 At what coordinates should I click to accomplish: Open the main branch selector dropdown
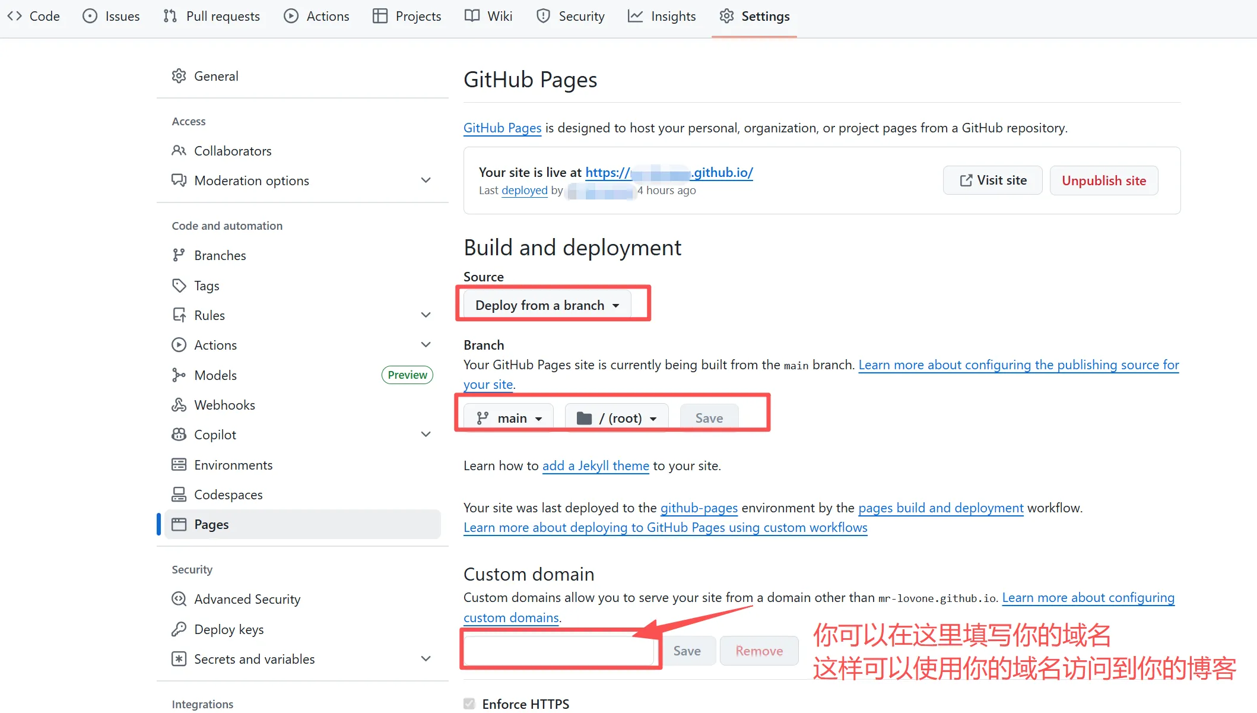point(509,418)
